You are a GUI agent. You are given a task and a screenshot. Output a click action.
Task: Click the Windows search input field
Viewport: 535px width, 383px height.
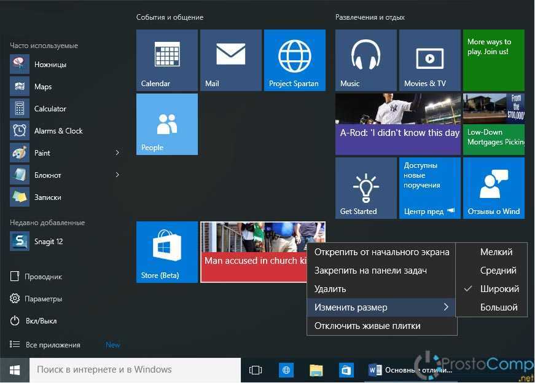(134, 370)
